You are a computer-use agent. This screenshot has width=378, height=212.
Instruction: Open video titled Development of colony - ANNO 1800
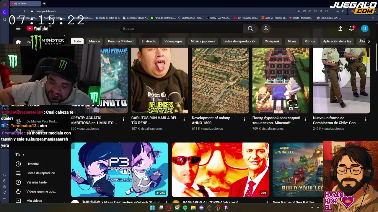[212, 120]
